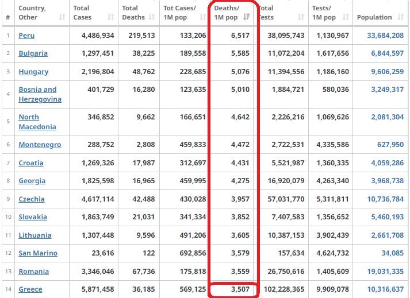Open the Peru country link
The width and height of the screenshot is (410, 298).
tap(26, 36)
